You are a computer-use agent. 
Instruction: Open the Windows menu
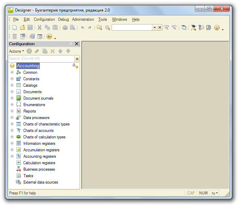tap(119, 19)
